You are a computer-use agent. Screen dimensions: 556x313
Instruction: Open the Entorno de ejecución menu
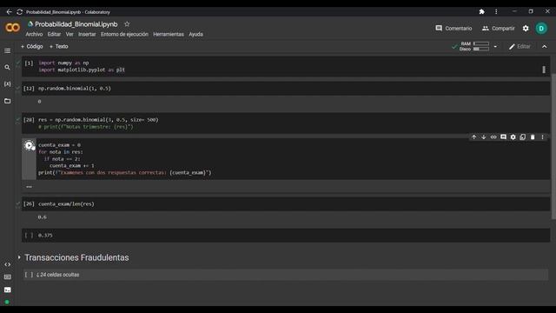pyautogui.click(x=124, y=35)
